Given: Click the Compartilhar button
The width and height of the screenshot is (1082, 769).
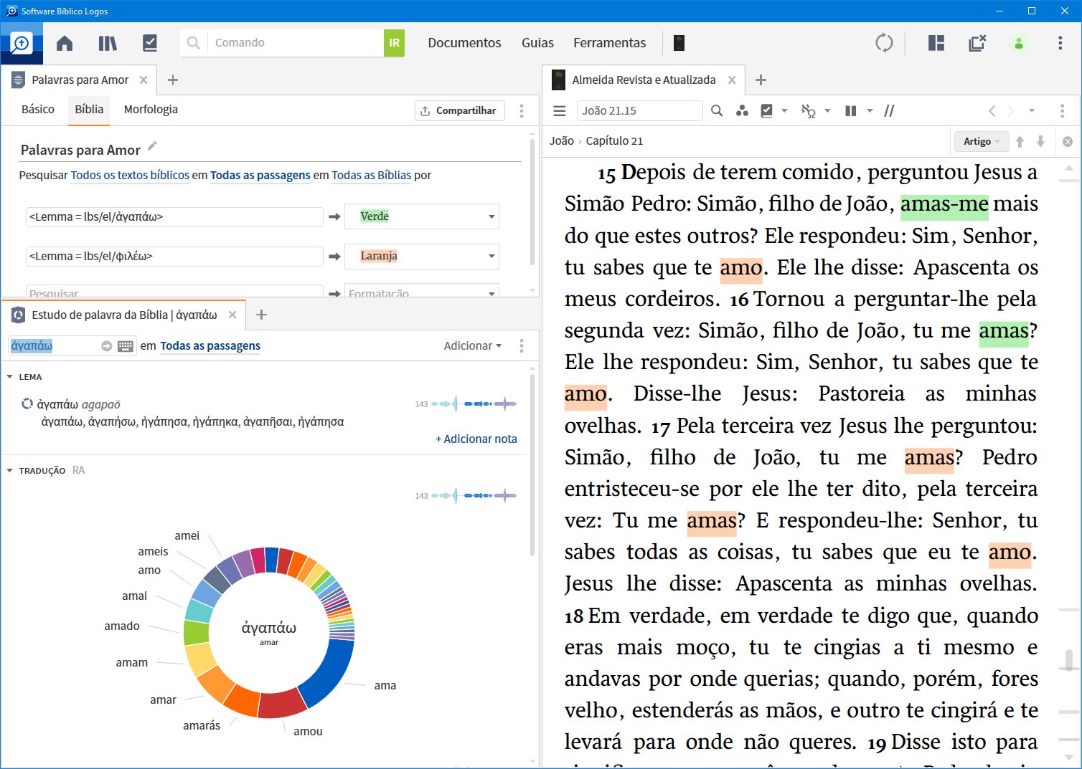Looking at the screenshot, I should pyautogui.click(x=459, y=110).
